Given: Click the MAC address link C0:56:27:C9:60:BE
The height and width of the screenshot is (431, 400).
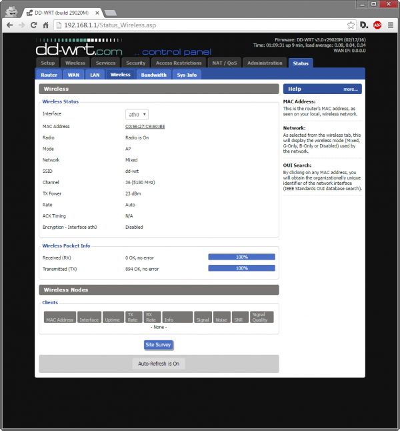Looking at the screenshot, I should [145, 126].
